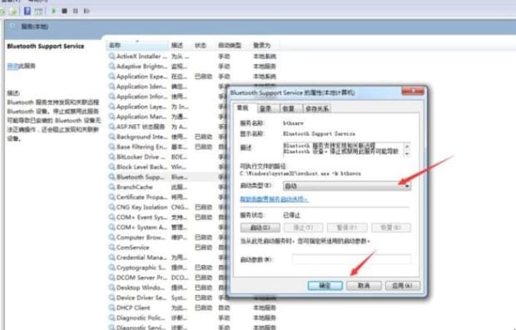Click the blue Help toolbar icon
This screenshot has height=330, width=516.
tap(27, 11)
